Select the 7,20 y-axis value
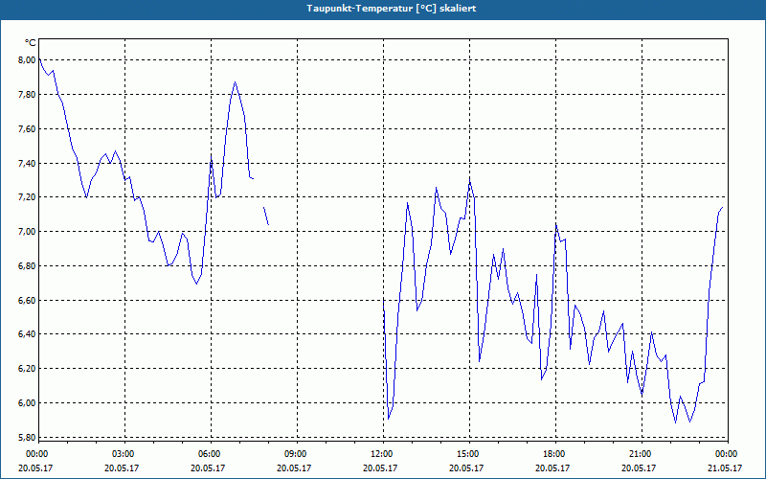This screenshot has width=766, height=479. point(28,197)
